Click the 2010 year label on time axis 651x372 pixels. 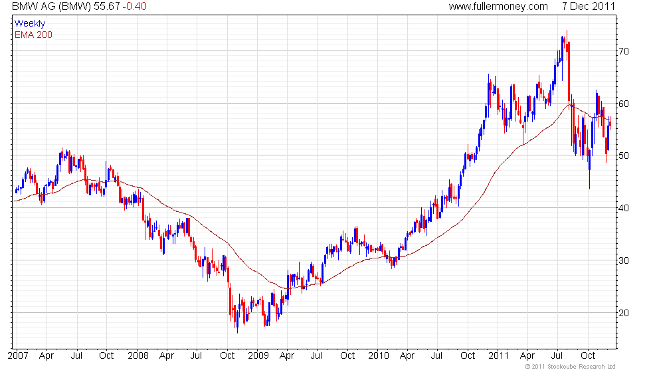pos(379,355)
